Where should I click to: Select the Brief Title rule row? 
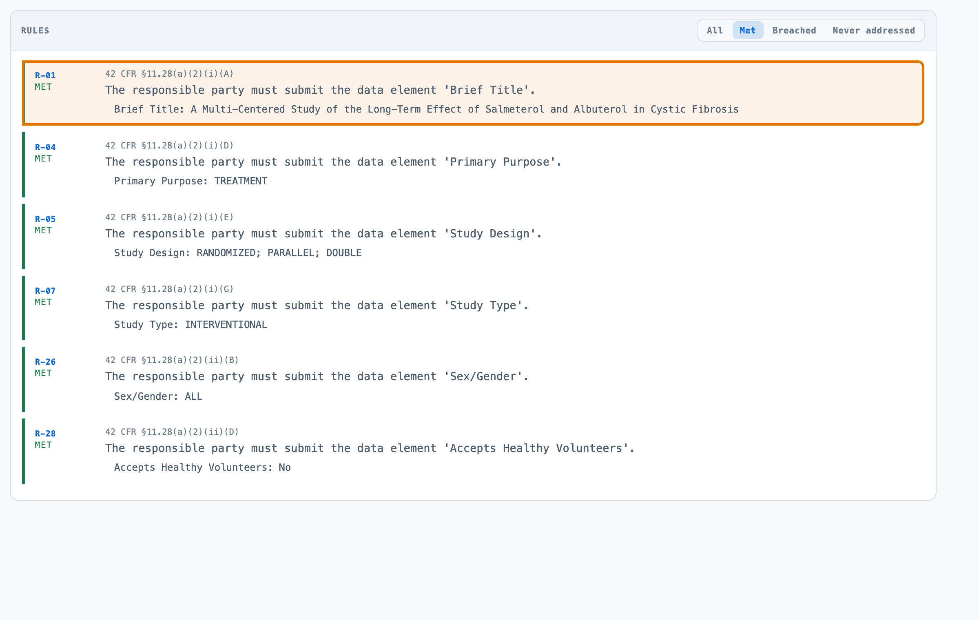point(473,93)
